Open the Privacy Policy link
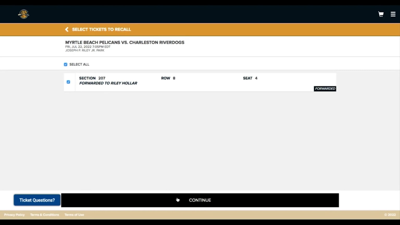Image resolution: width=400 pixels, height=225 pixels. pyautogui.click(x=14, y=215)
